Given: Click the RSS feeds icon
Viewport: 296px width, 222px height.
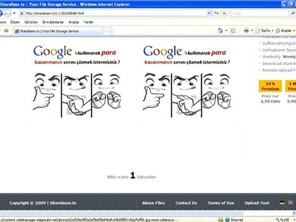Looking at the screenshot, I should coord(233,31).
